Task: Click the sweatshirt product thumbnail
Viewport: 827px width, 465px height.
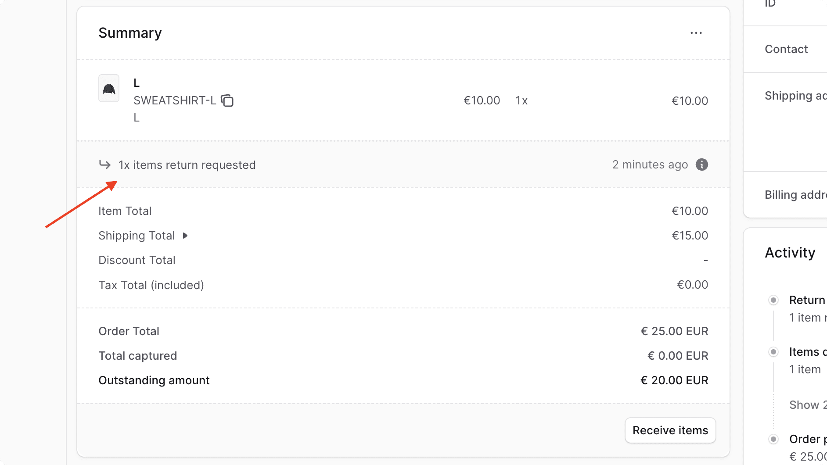Action: coord(108,88)
